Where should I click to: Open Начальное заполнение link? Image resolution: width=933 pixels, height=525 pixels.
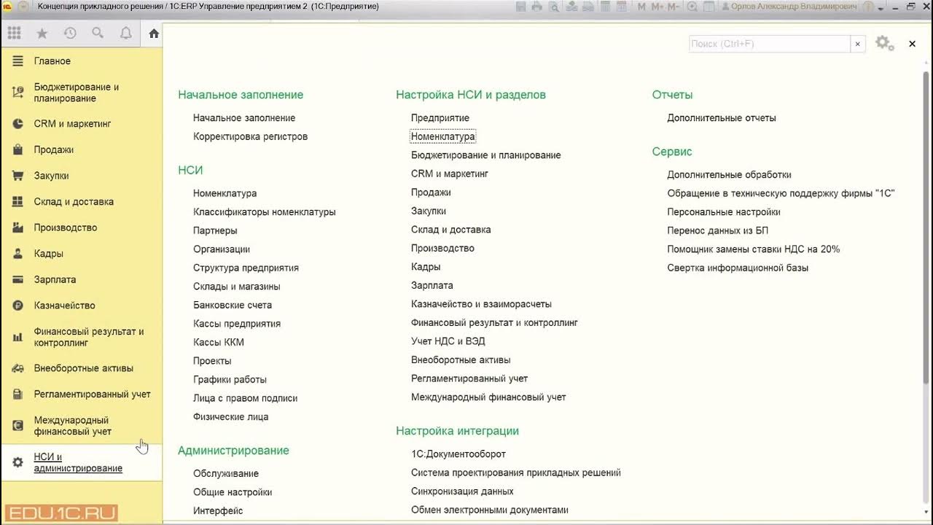[x=244, y=118]
